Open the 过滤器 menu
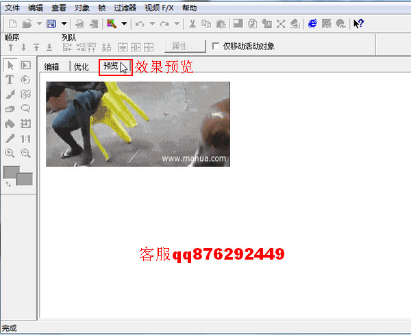411x335 pixels. tap(125, 8)
